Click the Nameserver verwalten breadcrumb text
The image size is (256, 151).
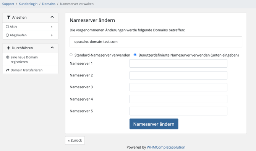pyautogui.click(x=77, y=4)
